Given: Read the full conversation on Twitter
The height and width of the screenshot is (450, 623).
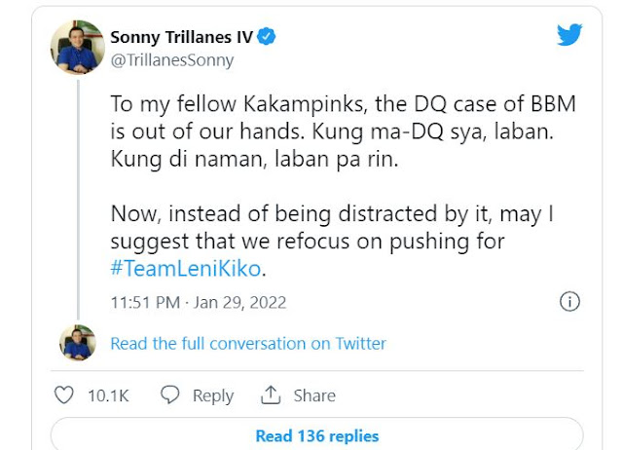Looking at the screenshot, I should (248, 344).
